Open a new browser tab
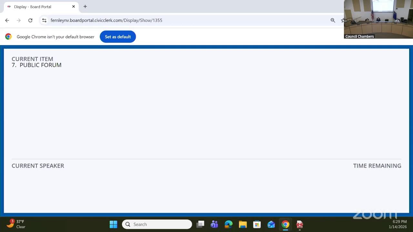Image resolution: width=413 pixels, height=232 pixels. 85,6
